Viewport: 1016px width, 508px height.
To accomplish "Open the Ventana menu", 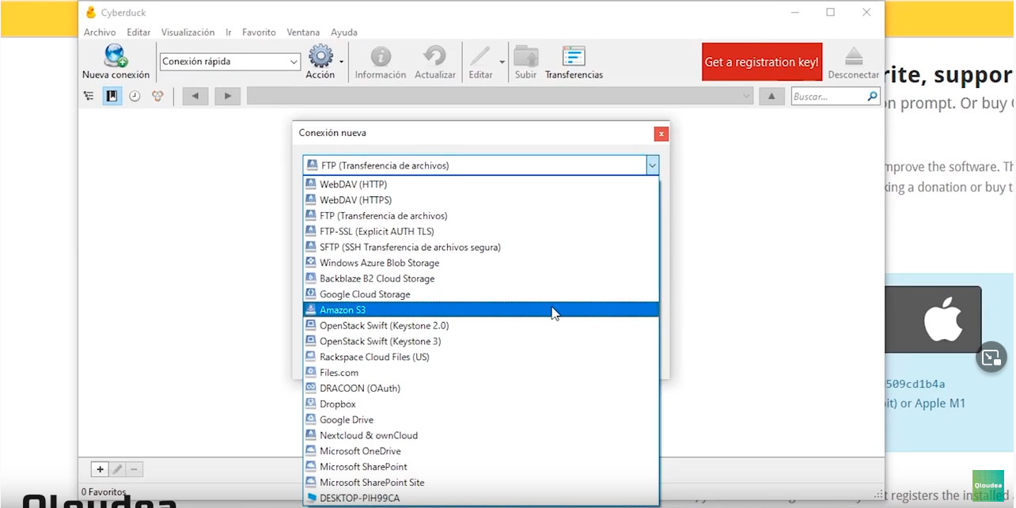I will coord(303,32).
